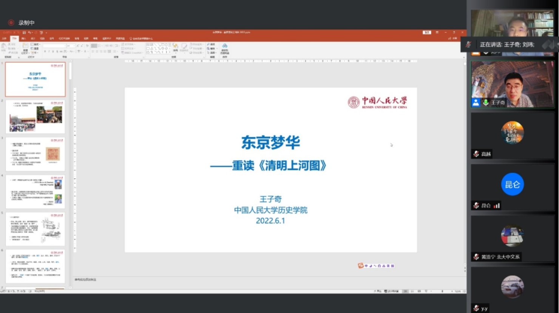Click the login button in title bar
This screenshot has height=313, width=559.
click(427, 32)
